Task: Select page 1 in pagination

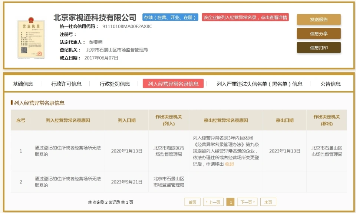Action: point(230,202)
